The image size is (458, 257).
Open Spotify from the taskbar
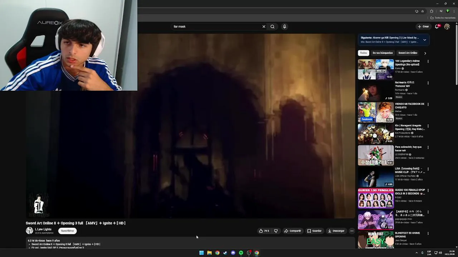(241, 253)
